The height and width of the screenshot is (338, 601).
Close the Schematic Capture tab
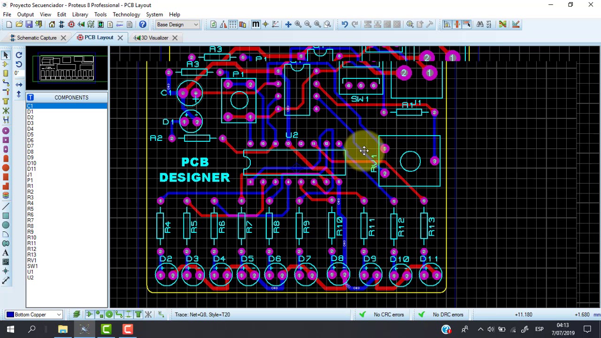[63, 38]
